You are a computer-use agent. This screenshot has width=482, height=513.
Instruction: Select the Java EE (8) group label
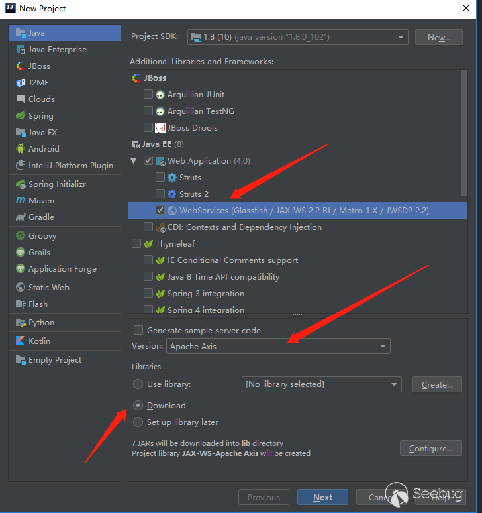163,144
